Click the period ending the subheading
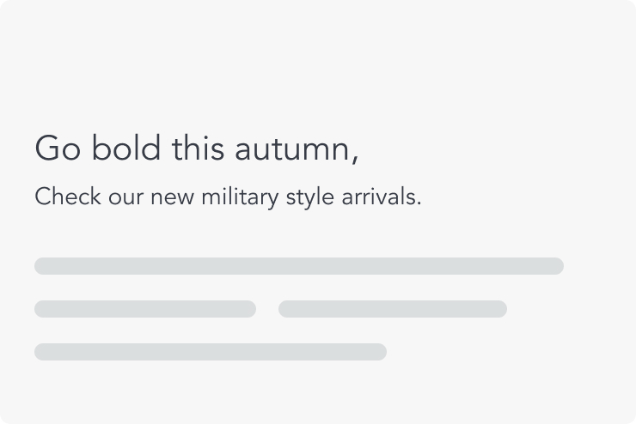This screenshot has width=636, height=424. pos(419,204)
